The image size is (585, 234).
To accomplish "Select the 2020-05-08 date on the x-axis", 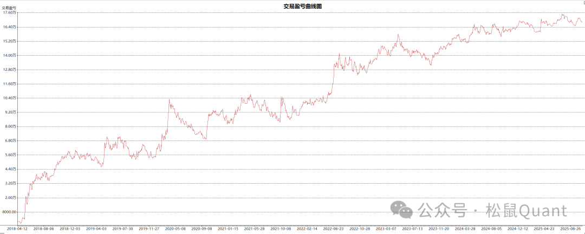I will [x=175, y=229].
